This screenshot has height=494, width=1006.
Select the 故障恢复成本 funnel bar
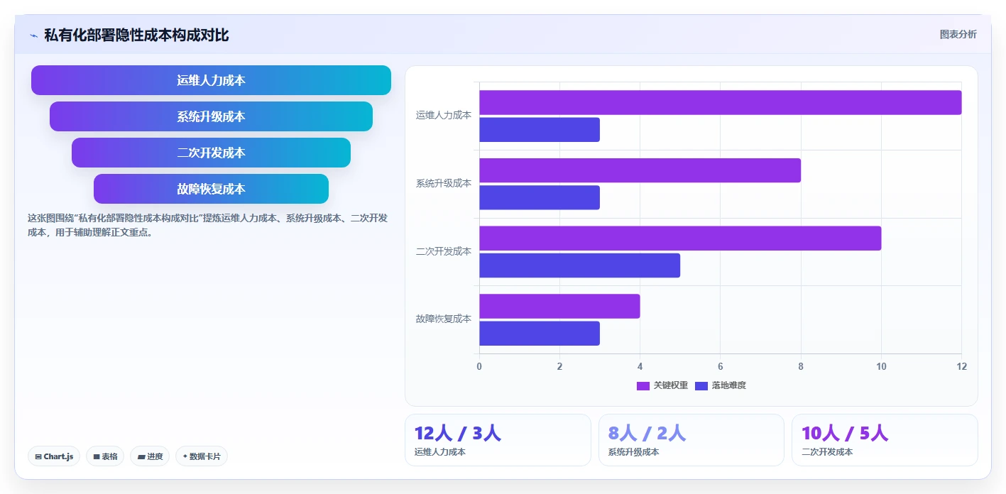click(211, 189)
